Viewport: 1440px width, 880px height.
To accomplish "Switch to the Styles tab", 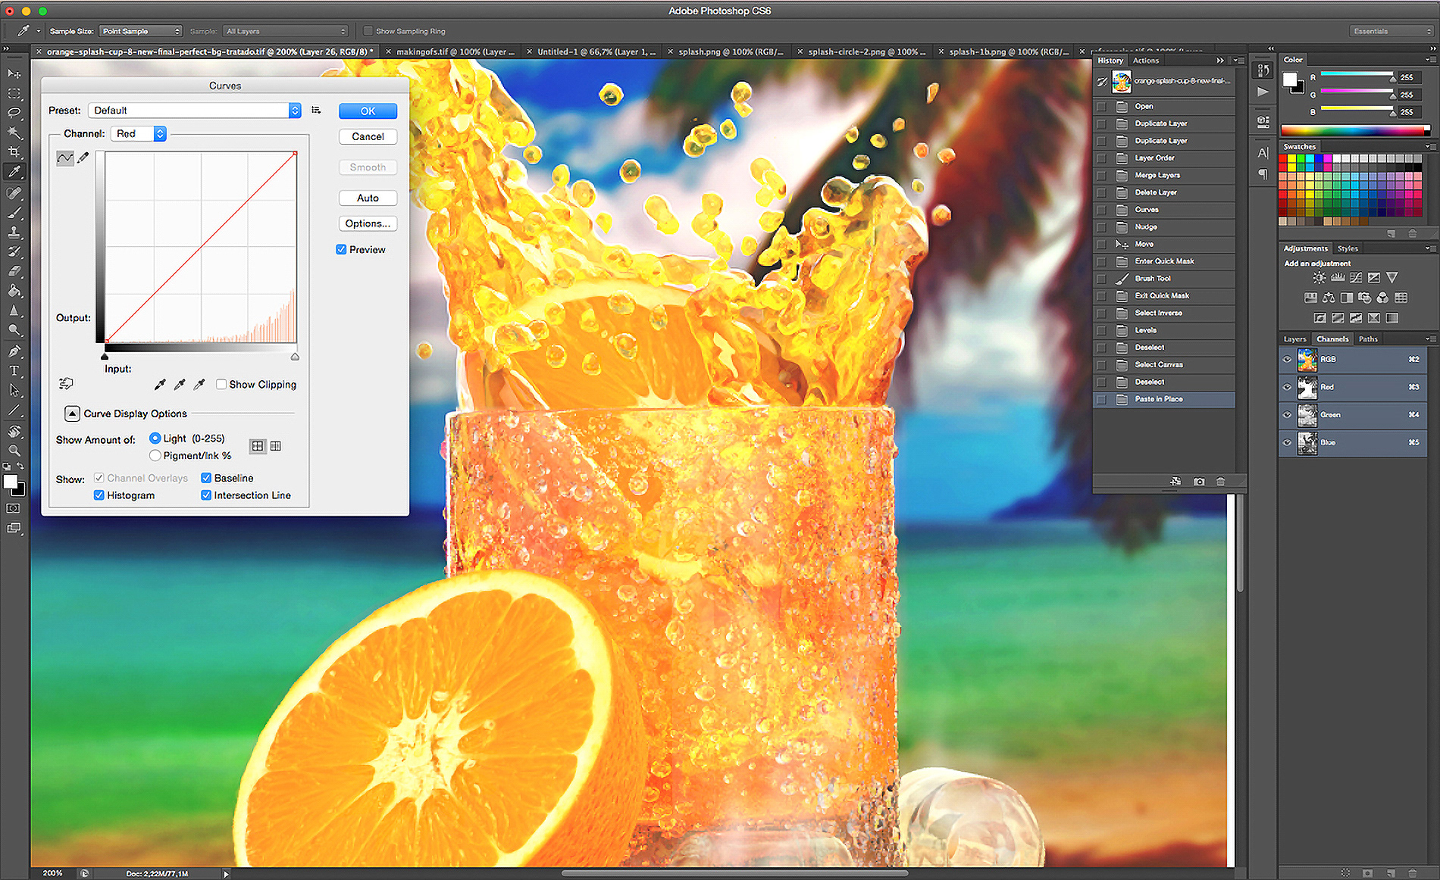I will 1348,248.
